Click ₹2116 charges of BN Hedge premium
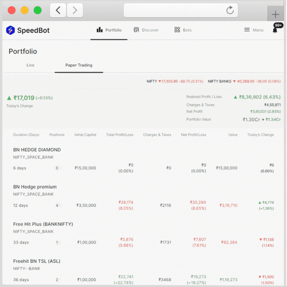287x287 pixels. pyautogui.click(x=166, y=205)
